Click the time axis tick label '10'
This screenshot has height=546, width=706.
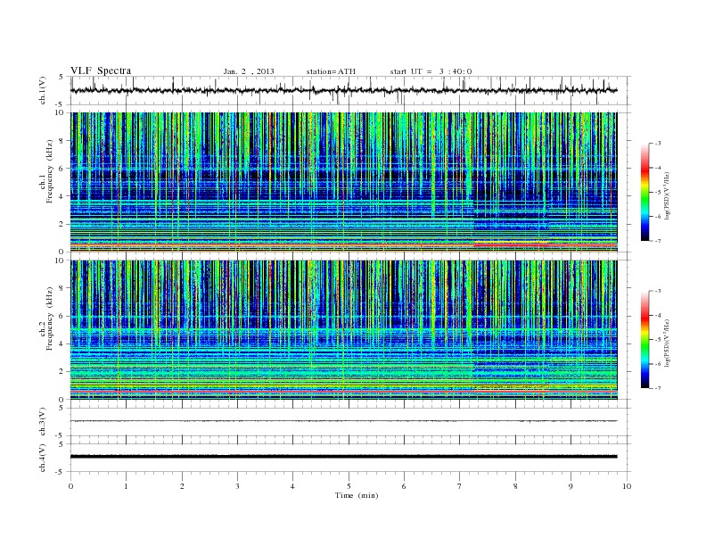click(x=627, y=486)
